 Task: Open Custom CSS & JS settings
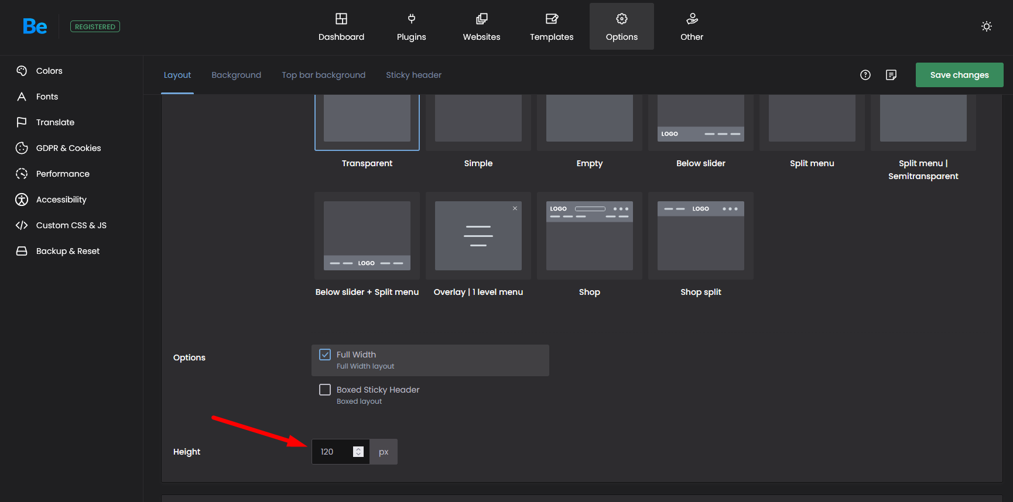71,225
